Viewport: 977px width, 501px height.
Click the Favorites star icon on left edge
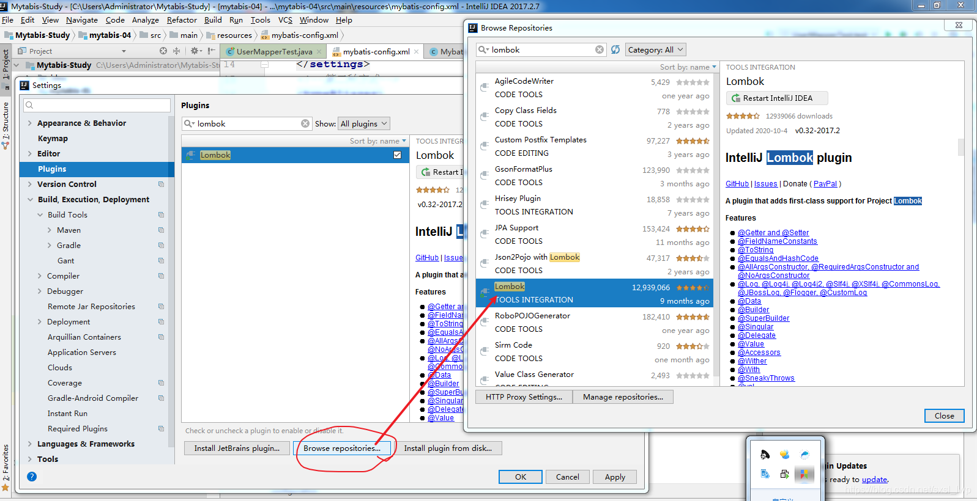tap(6, 487)
